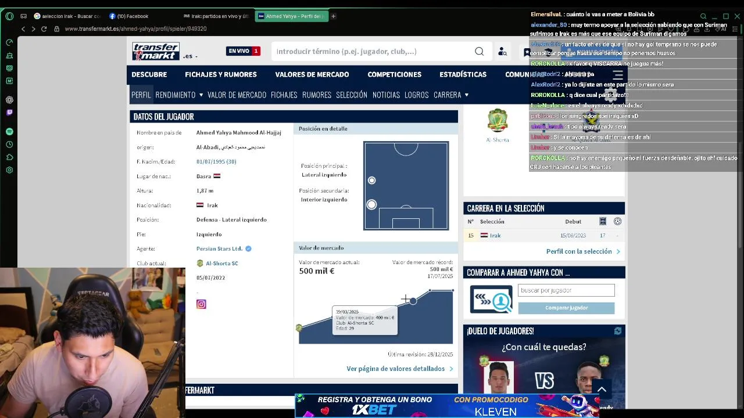Click the compare players magnifier graphic
The width and height of the screenshot is (744, 418).
coord(491,300)
